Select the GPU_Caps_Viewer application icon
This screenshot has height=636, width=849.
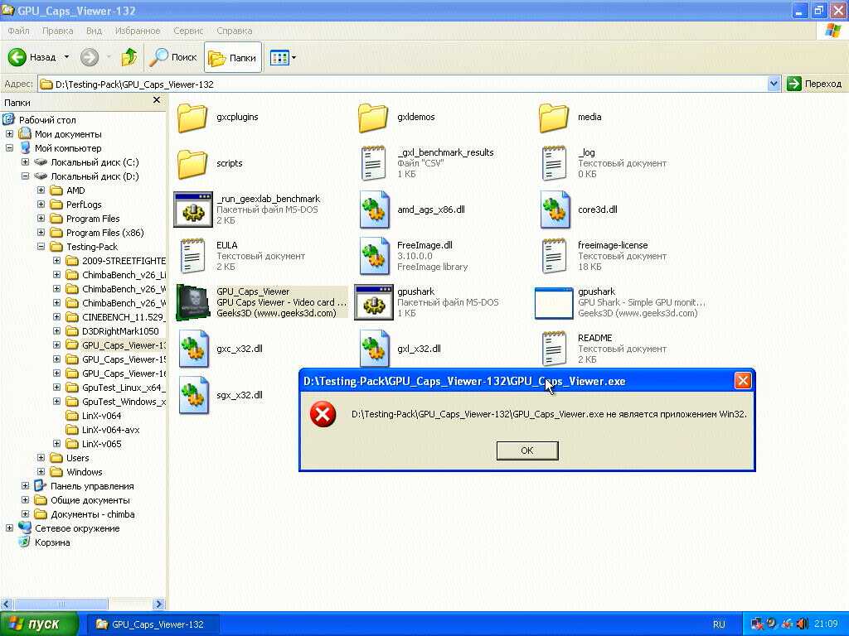[192, 301]
